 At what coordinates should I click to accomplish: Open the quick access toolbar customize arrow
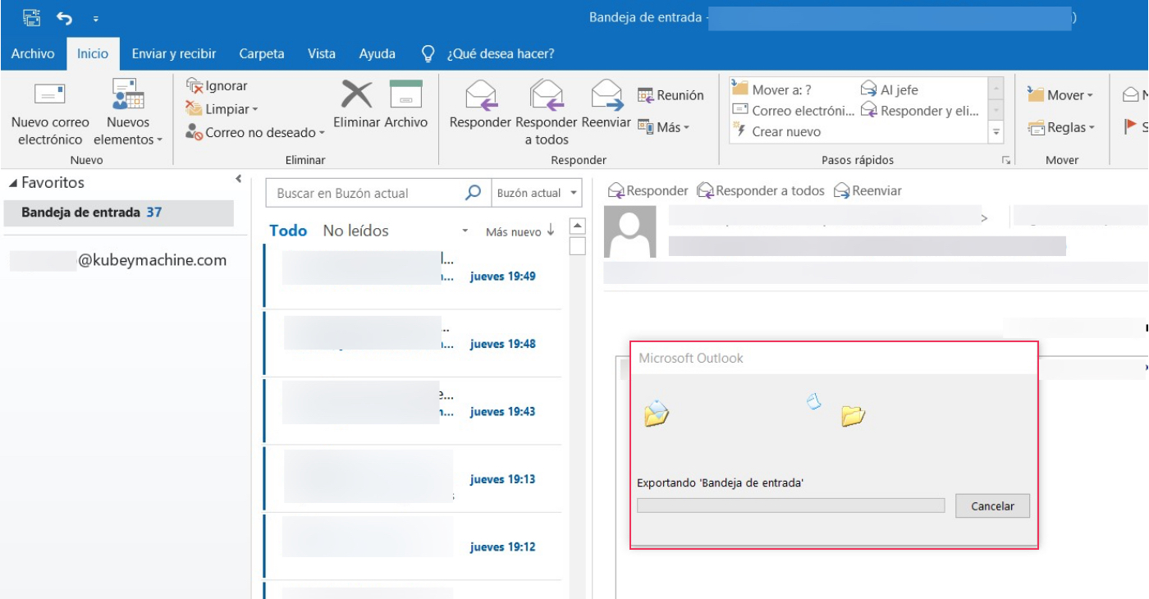coord(95,18)
